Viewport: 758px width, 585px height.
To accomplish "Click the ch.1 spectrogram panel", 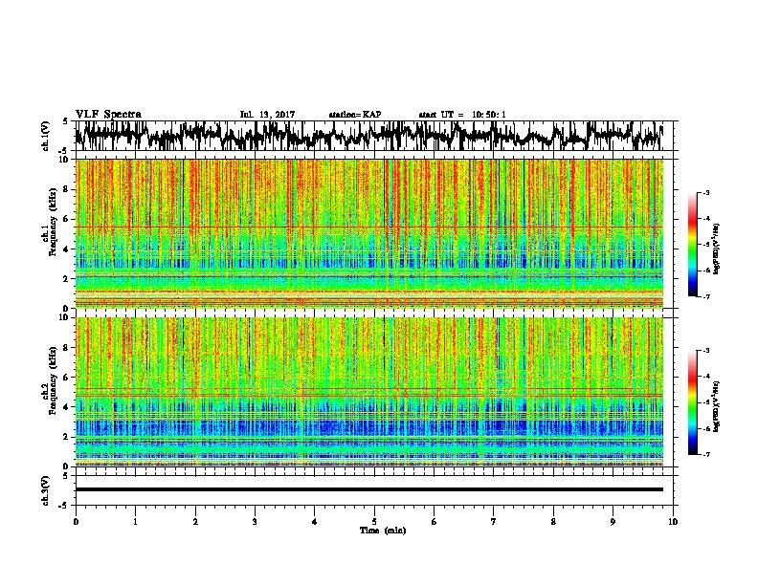I will pyautogui.click(x=369, y=233).
